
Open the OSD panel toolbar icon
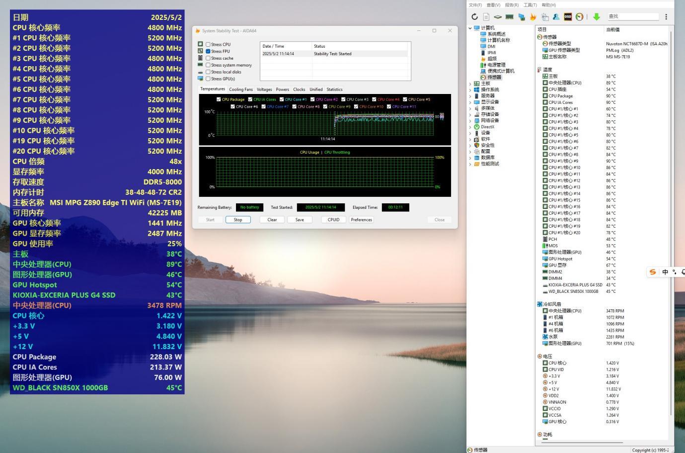coord(568,16)
